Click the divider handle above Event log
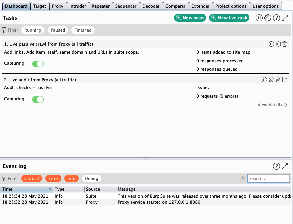Image resolution: width=293 pixels, height=224 pixels. click(145, 159)
